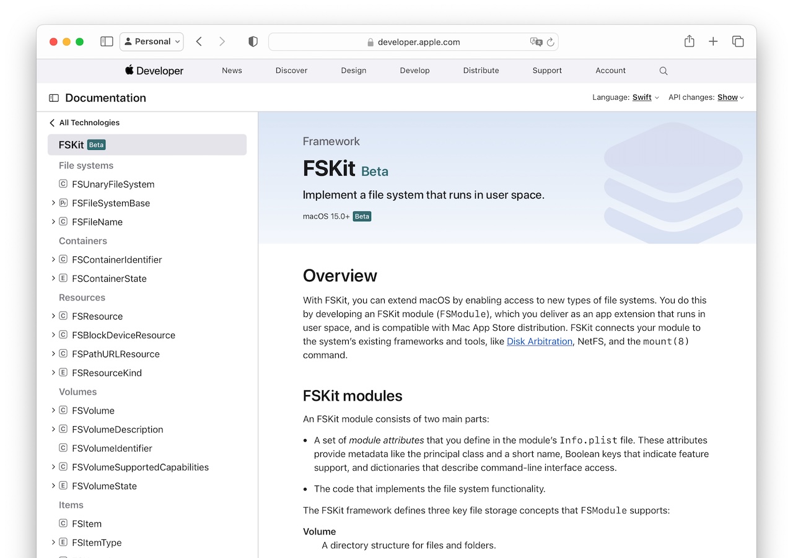
Task: Expand the FSFileName item
Action: tap(53, 221)
